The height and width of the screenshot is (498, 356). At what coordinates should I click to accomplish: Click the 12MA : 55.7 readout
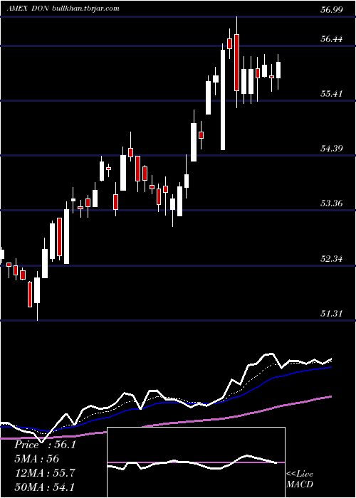45,473
